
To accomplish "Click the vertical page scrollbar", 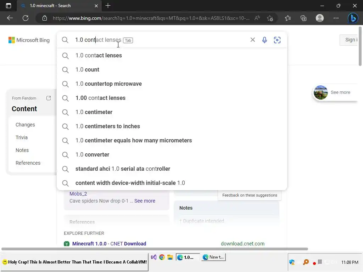I will coord(360,46).
